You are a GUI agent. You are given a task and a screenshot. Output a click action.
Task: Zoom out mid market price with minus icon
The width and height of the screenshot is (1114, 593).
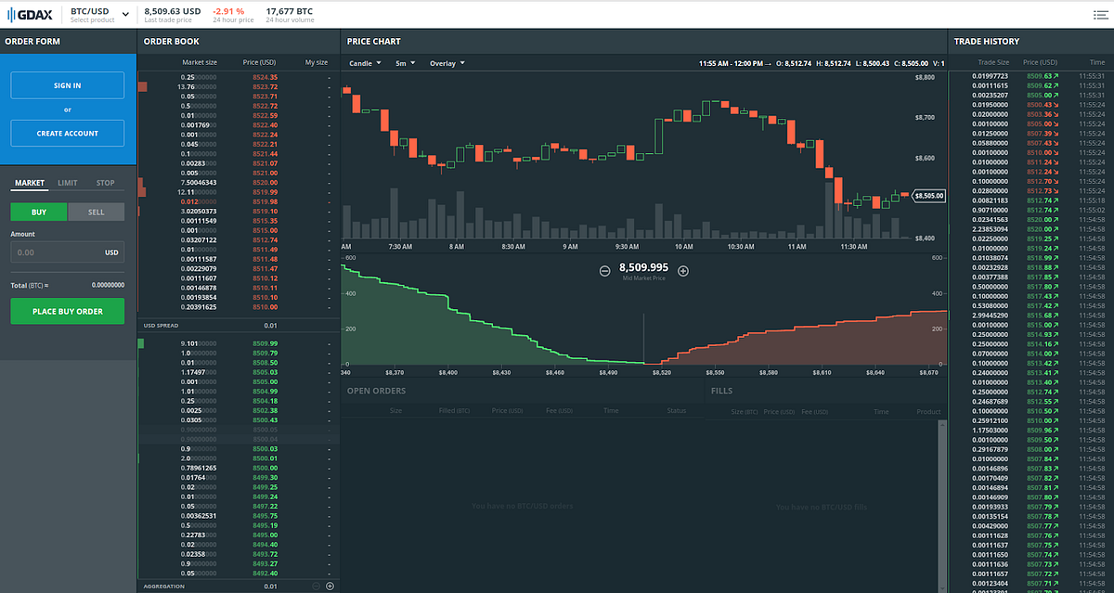(x=604, y=271)
